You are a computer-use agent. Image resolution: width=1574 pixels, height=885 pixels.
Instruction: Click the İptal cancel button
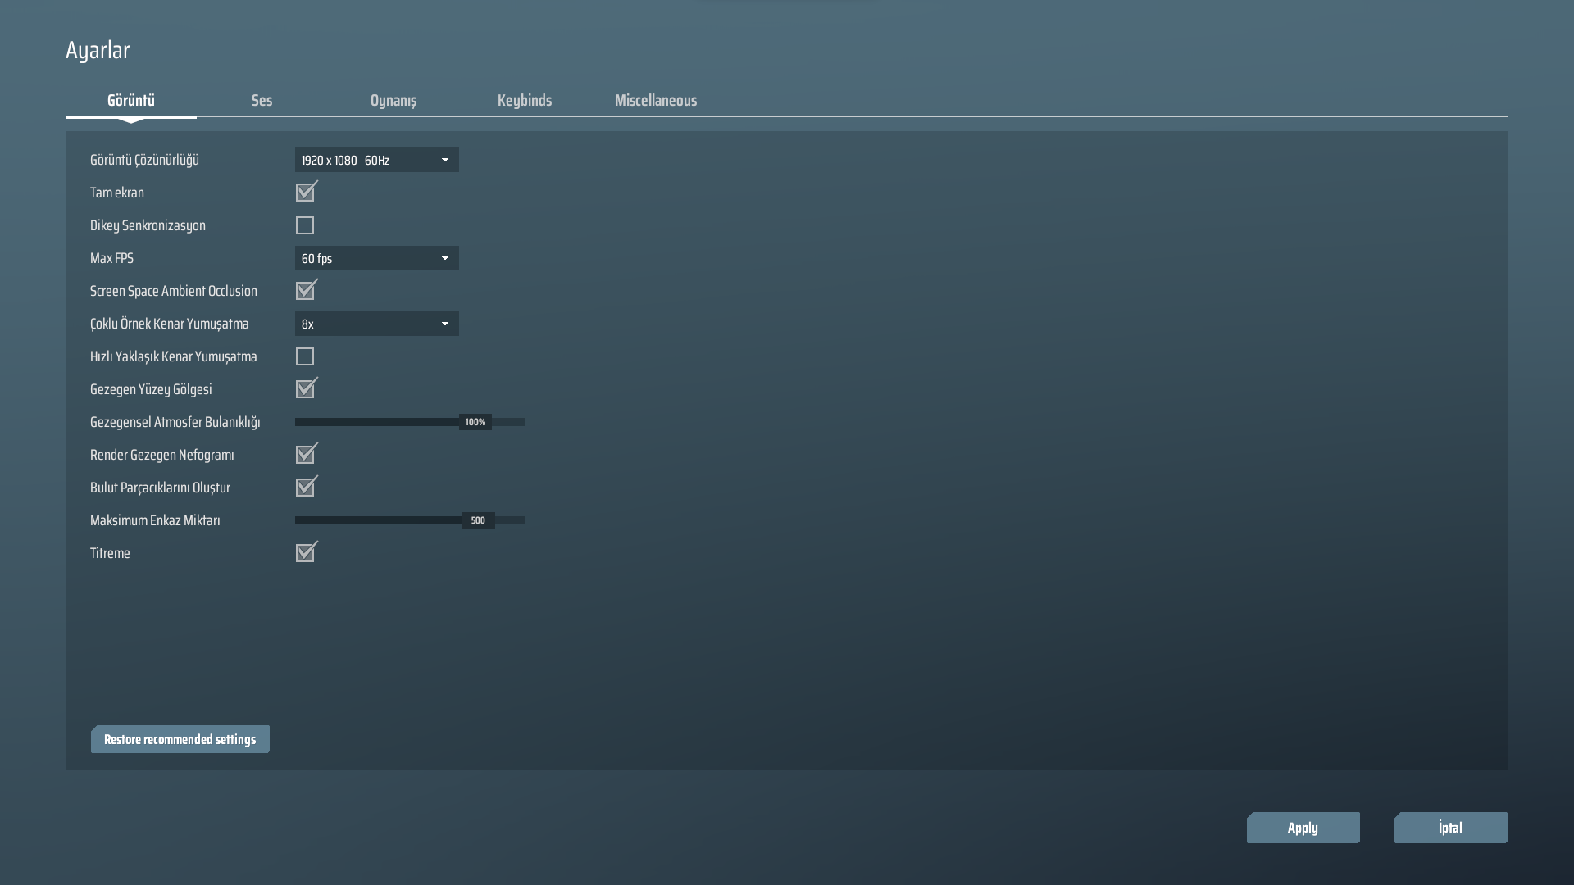pyautogui.click(x=1450, y=828)
